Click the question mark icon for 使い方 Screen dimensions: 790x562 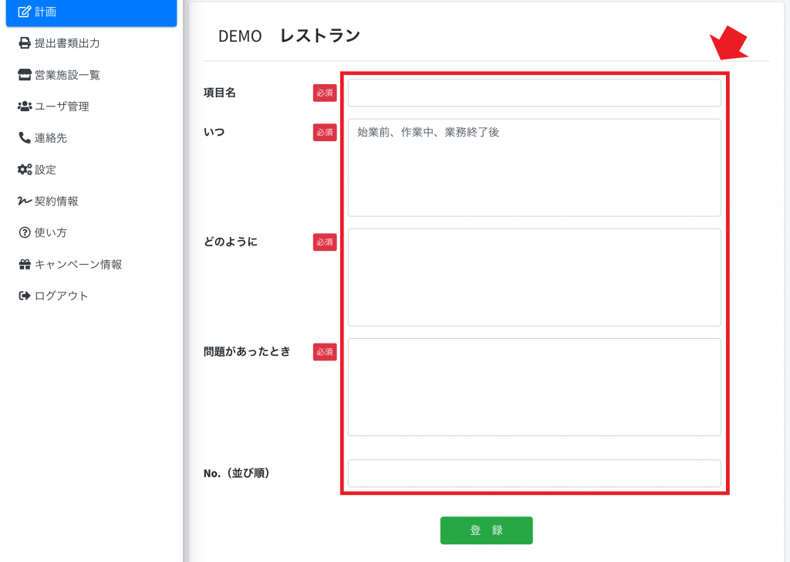pos(25,233)
